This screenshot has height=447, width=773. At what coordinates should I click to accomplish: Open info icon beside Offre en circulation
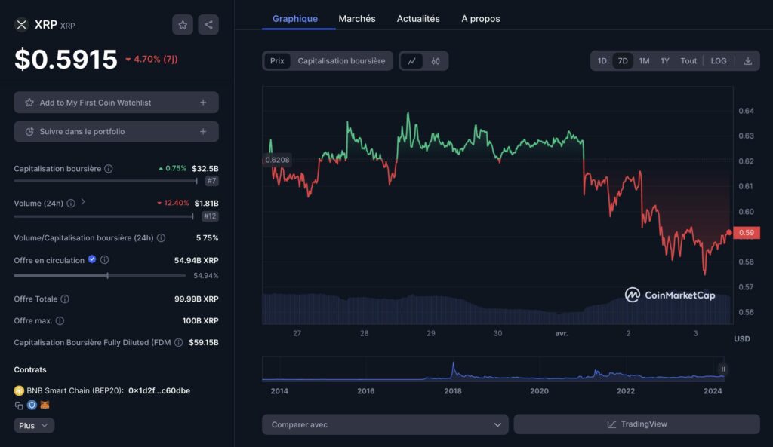coord(104,259)
